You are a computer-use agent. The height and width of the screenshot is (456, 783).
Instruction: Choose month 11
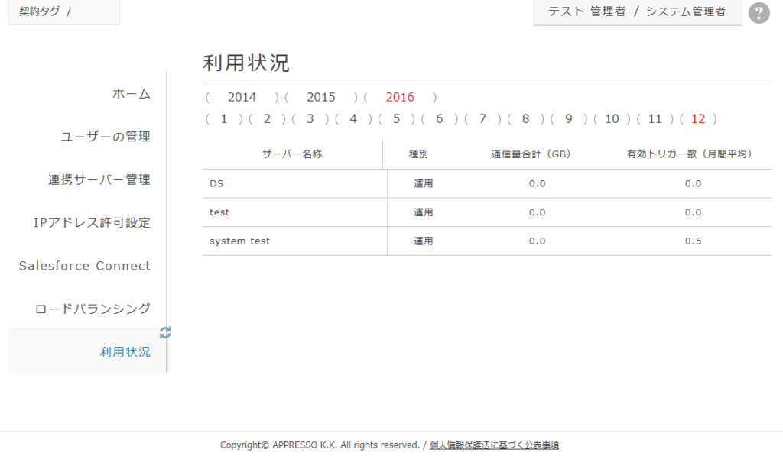[x=655, y=118]
